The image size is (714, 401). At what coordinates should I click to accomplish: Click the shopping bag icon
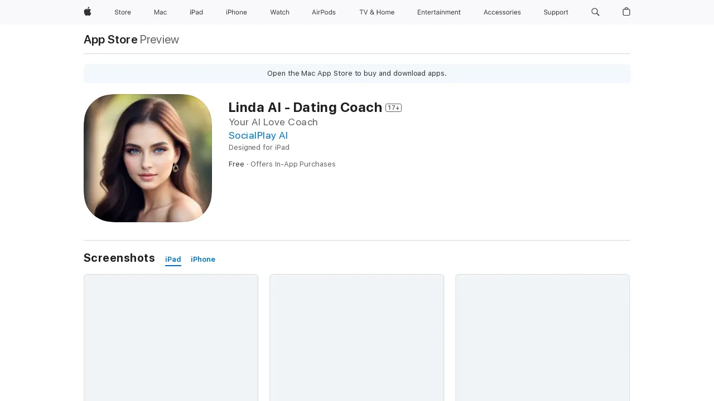(626, 12)
